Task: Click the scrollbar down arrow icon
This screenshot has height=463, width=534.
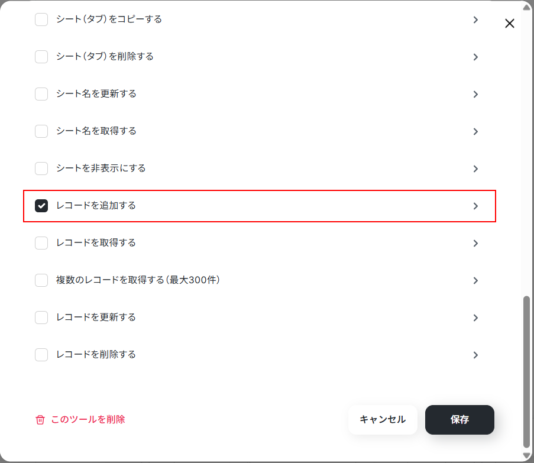Action: click(526, 455)
